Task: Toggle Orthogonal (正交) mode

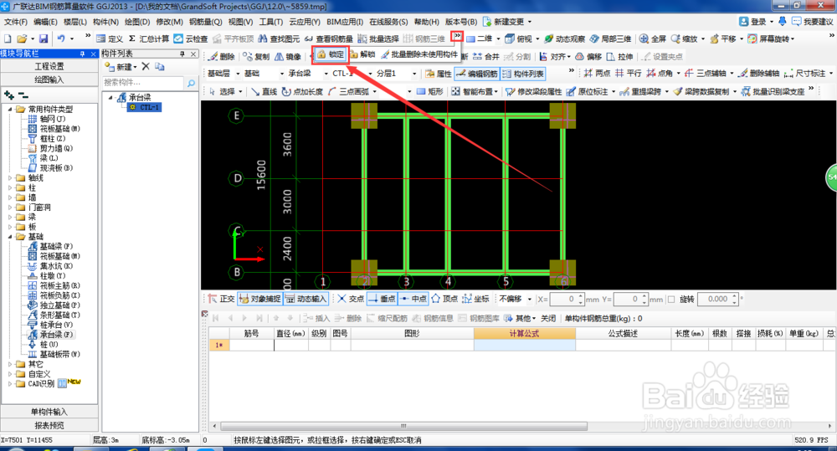Action: coord(222,299)
